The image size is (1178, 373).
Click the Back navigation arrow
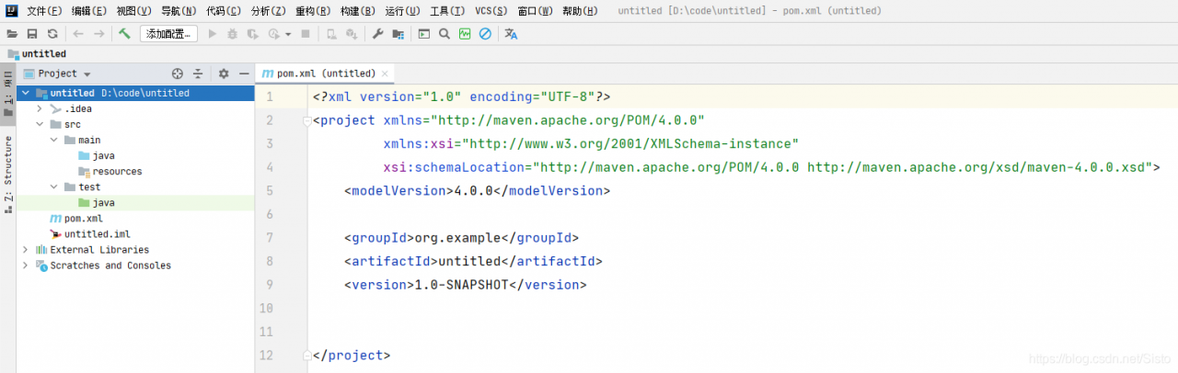click(x=78, y=34)
